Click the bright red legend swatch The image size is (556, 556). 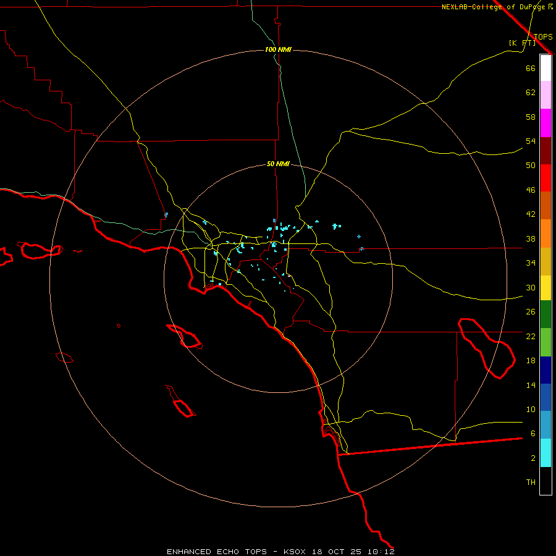point(545,178)
